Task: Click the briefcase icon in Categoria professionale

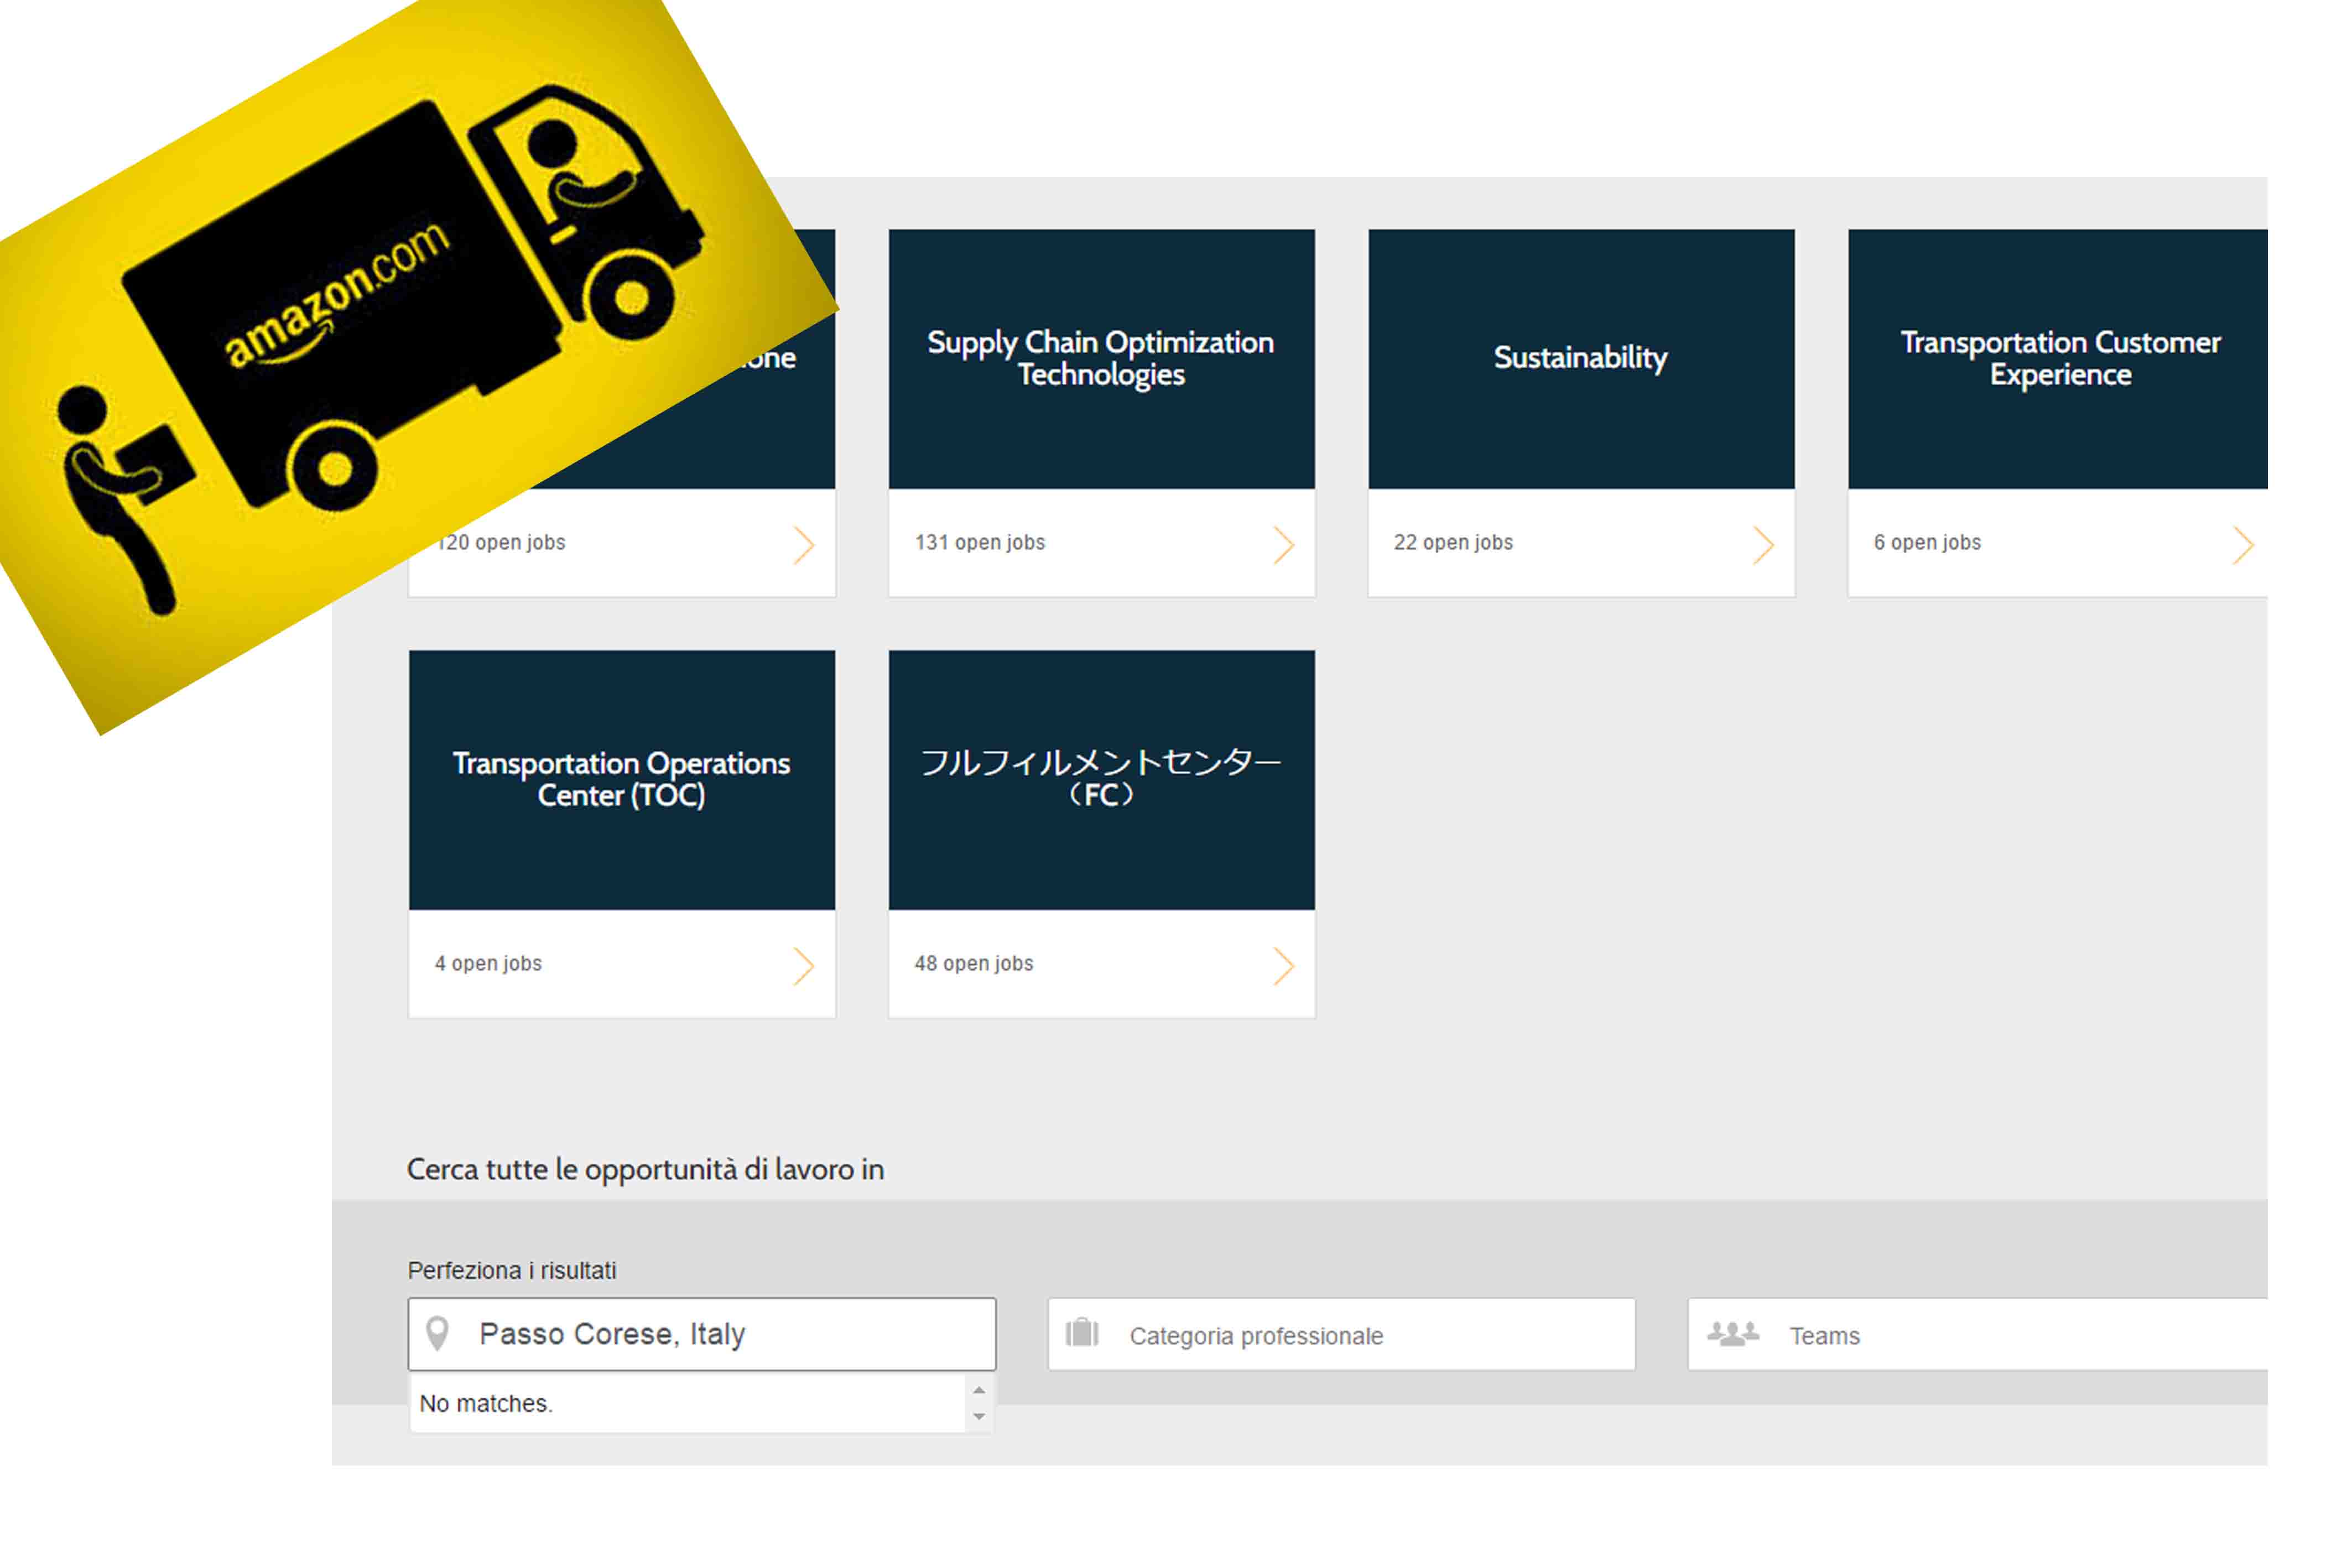Action: [x=1082, y=1334]
